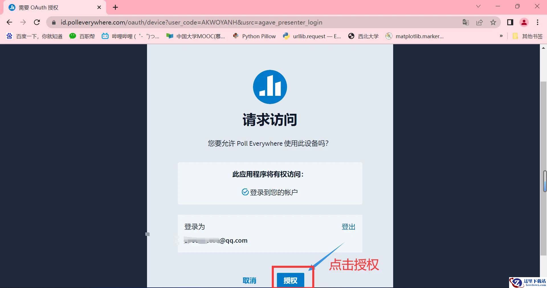Click the share page icon
547x288 pixels.
[x=479, y=22]
